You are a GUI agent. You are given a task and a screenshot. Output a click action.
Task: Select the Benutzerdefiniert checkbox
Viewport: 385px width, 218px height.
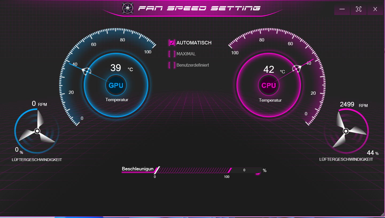[172, 65]
